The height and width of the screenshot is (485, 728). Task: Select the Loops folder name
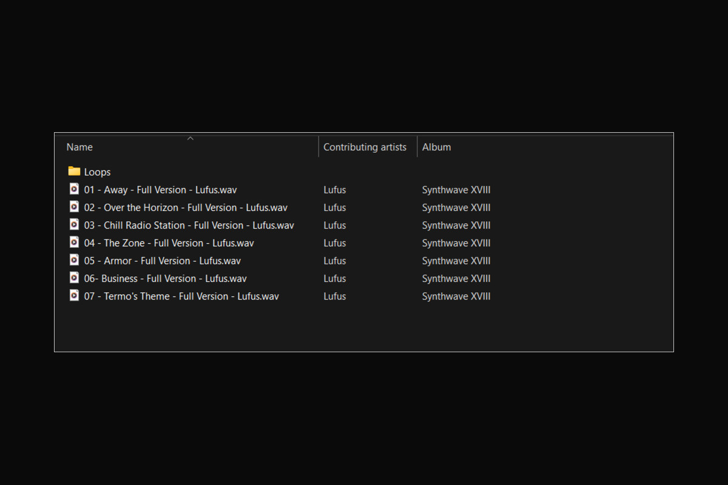click(x=97, y=172)
